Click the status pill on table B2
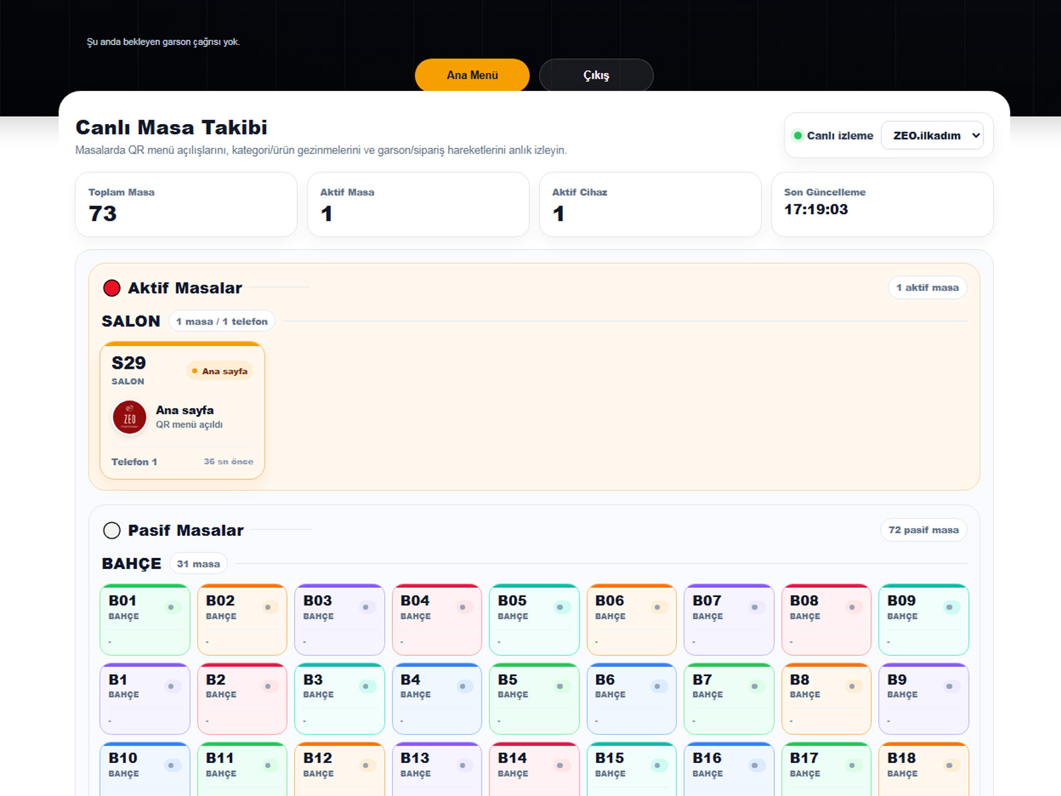The image size is (1061, 796). pos(268,686)
